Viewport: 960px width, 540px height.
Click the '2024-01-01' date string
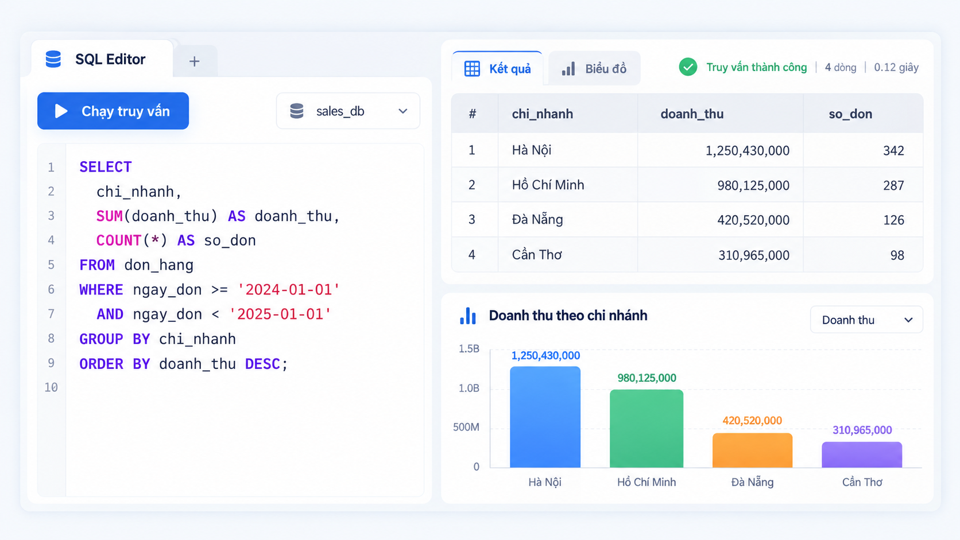(289, 290)
